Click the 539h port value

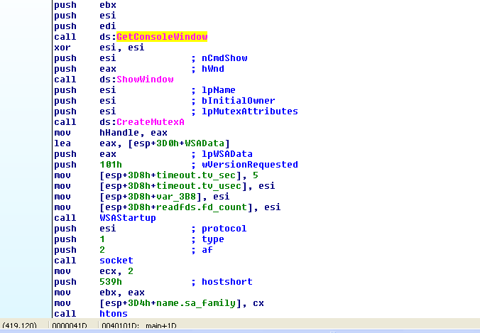pyautogui.click(x=111, y=282)
